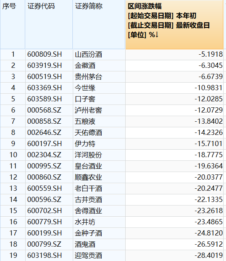Select the 口子窖 name cell

click(99, 99)
